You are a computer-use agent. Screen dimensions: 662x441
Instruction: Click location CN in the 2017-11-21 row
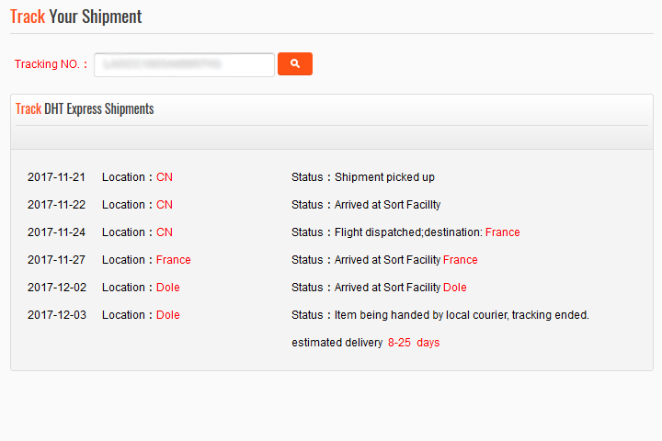pyautogui.click(x=165, y=177)
